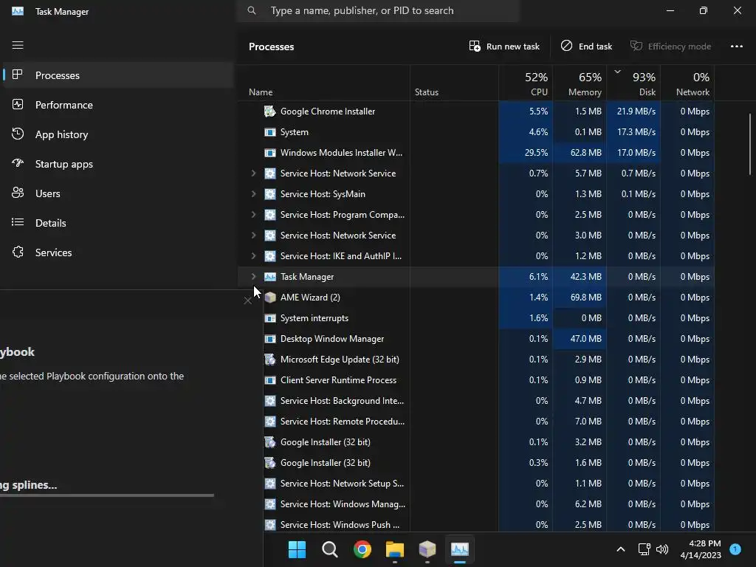Click Google Chrome Installer process icon
The width and height of the screenshot is (756, 567).
coord(270,111)
